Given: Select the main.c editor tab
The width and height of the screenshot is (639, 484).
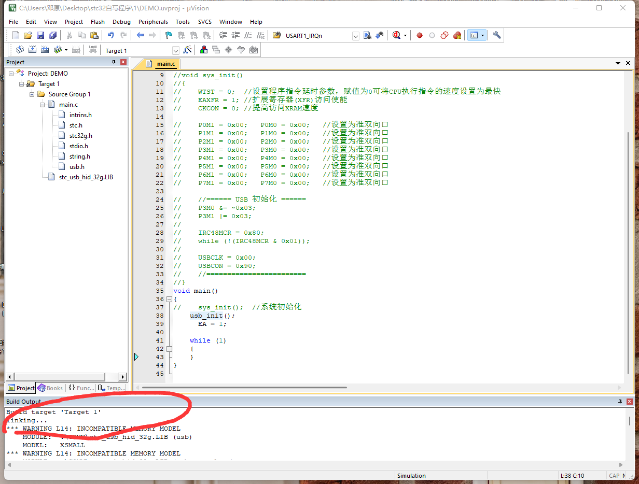Looking at the screenshot, I should point(161,64).
